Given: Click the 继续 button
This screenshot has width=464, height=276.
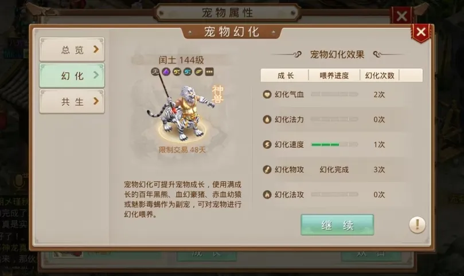Looking at the screenshot, I should [x=337, y=225].
